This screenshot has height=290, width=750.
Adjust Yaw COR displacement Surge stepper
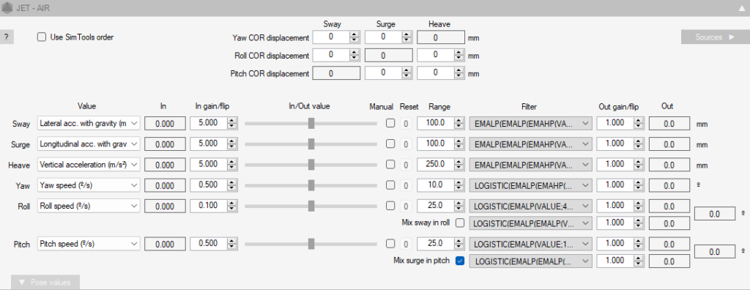click(406, 37)
